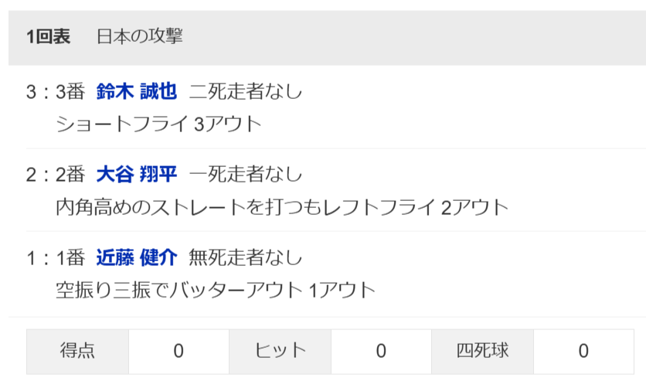Select the レフトフライ 2アウト result description

click(x=282, y=207)
